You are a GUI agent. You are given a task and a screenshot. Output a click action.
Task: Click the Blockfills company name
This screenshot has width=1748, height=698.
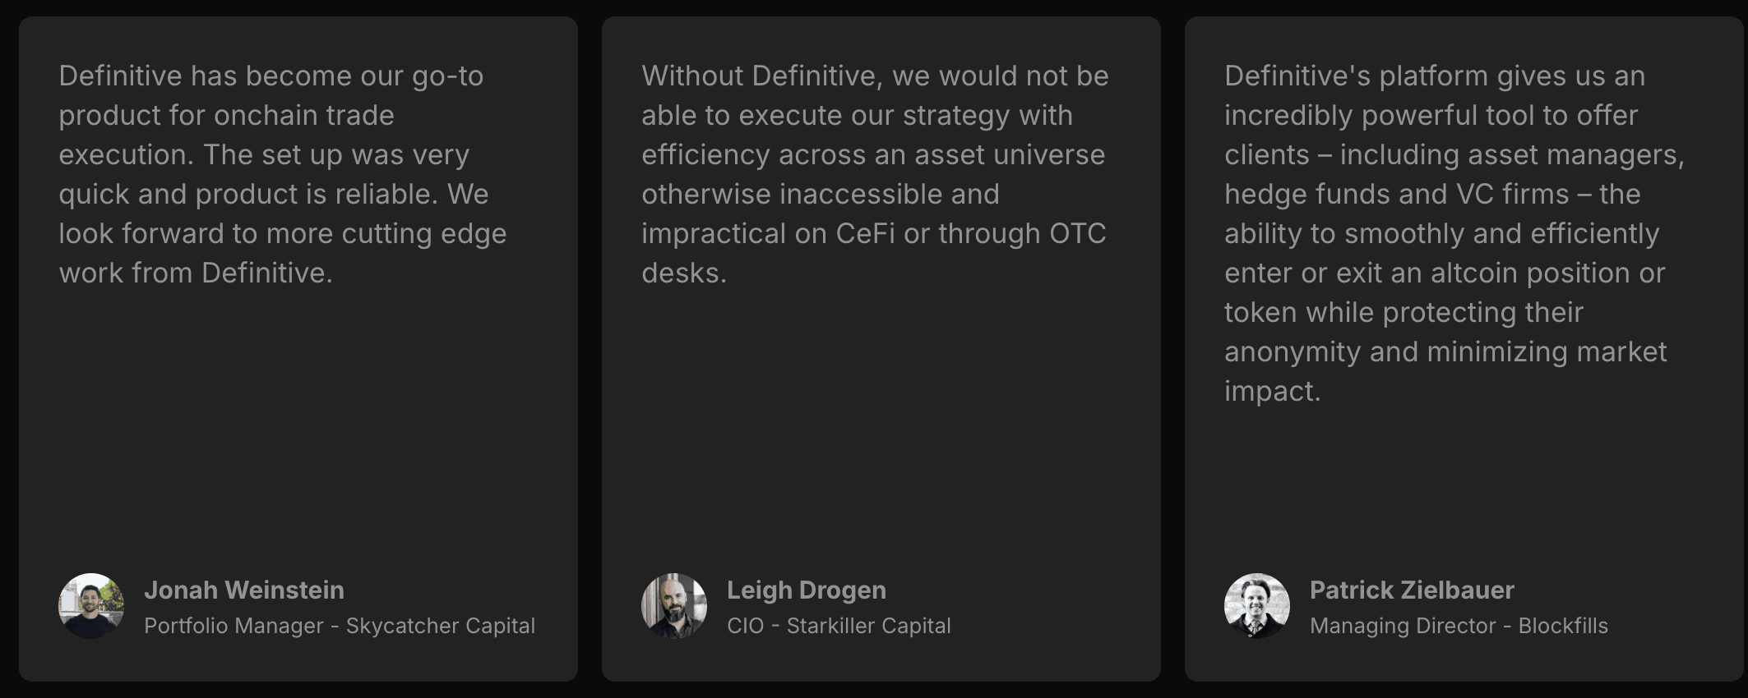pos(1562,626)
